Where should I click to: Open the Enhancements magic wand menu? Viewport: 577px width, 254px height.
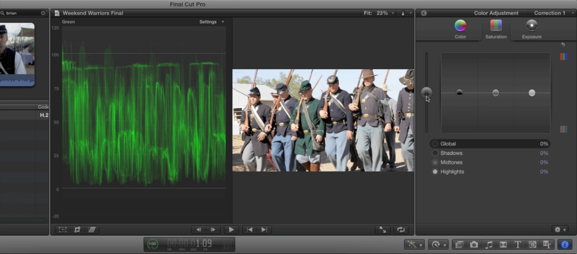pyautogui.click(x=414, y=245)
